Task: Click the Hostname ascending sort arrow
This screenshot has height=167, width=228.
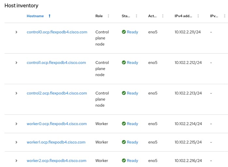Action: coord(50,16)
